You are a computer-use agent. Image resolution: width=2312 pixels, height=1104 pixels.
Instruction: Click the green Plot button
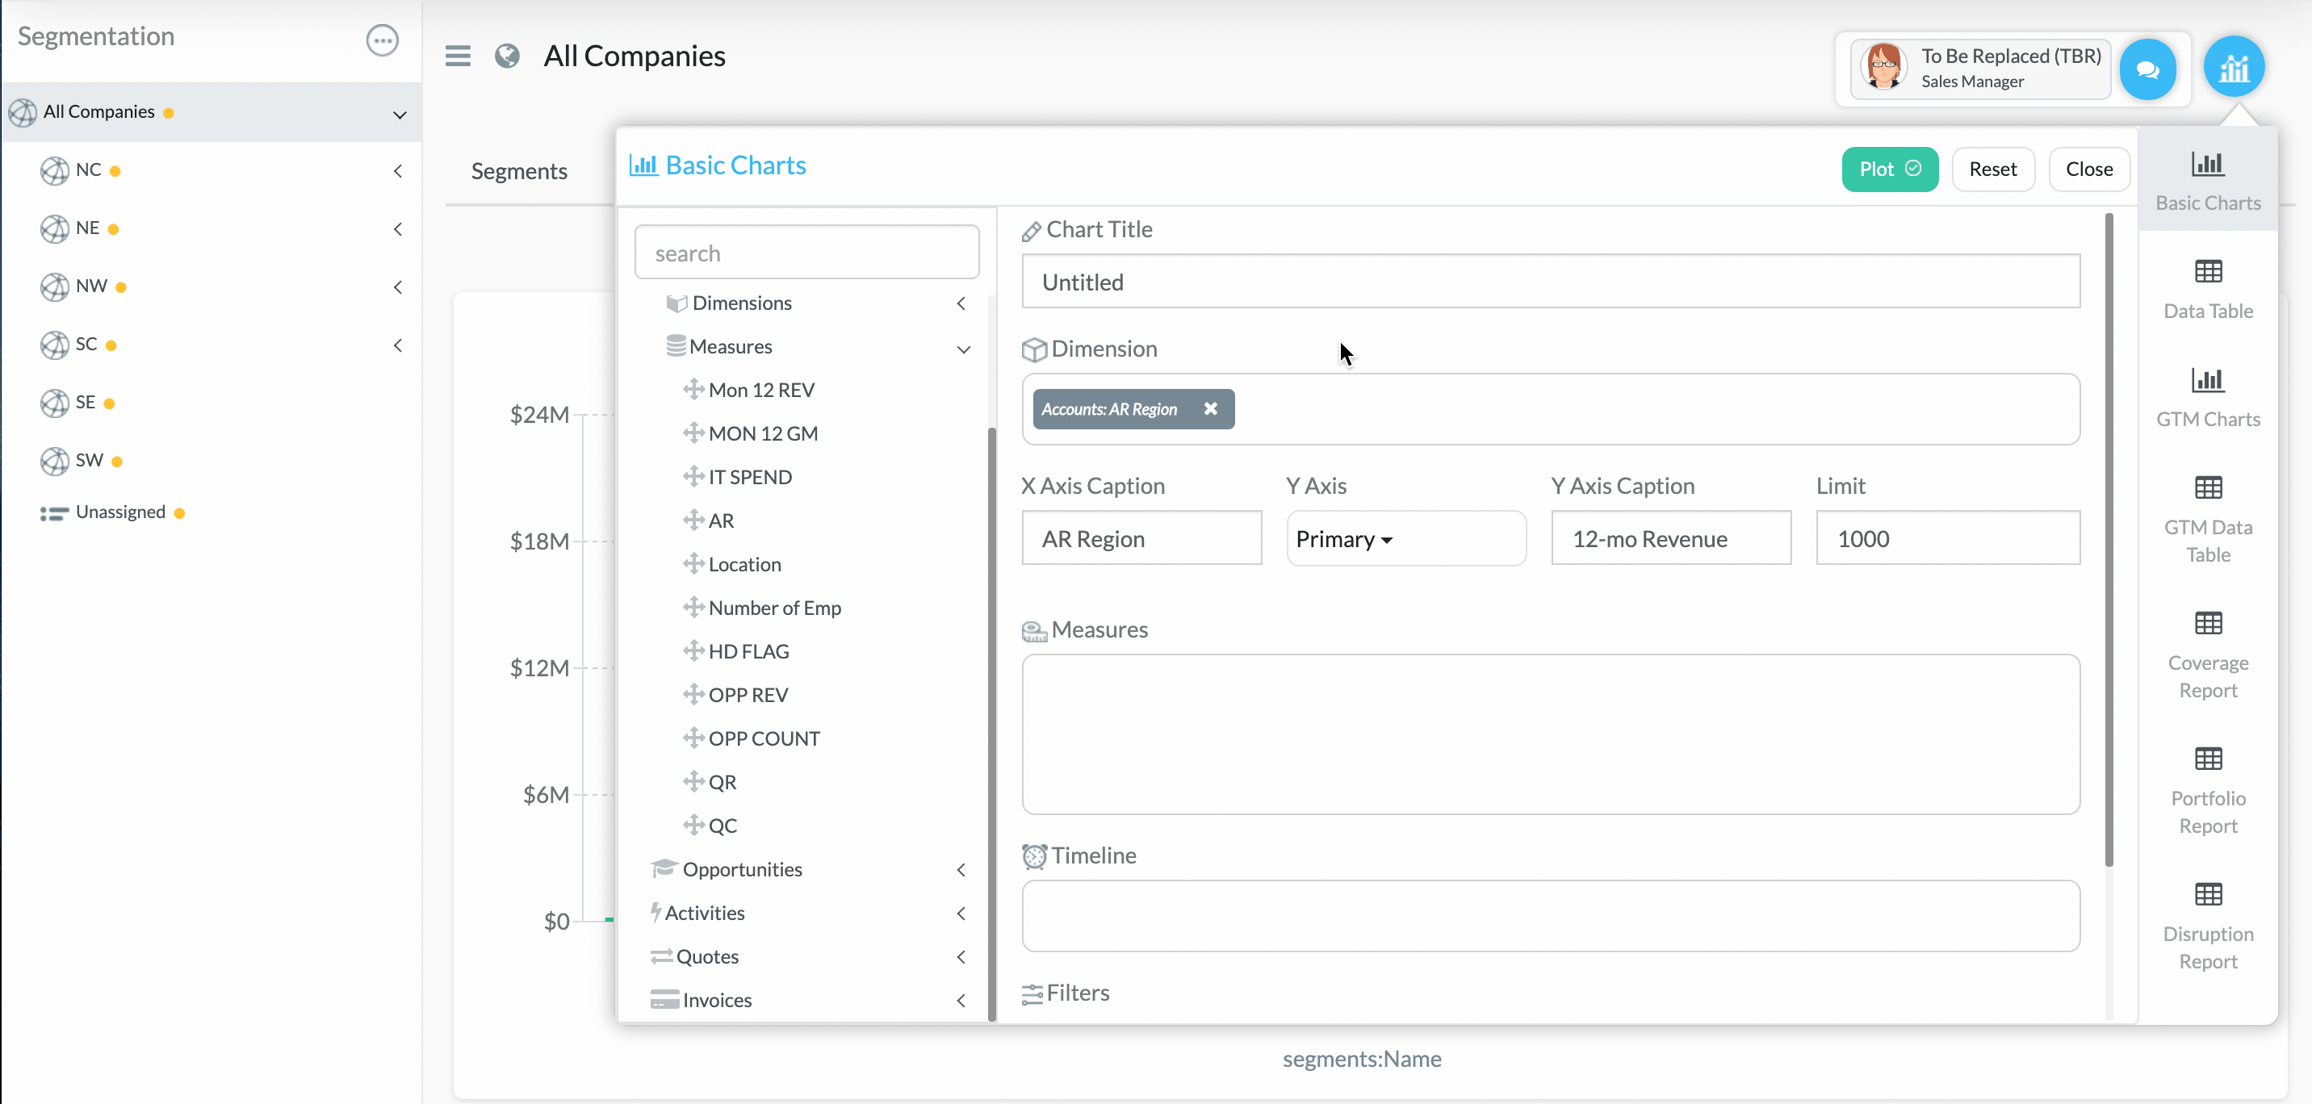[1888, 169]
